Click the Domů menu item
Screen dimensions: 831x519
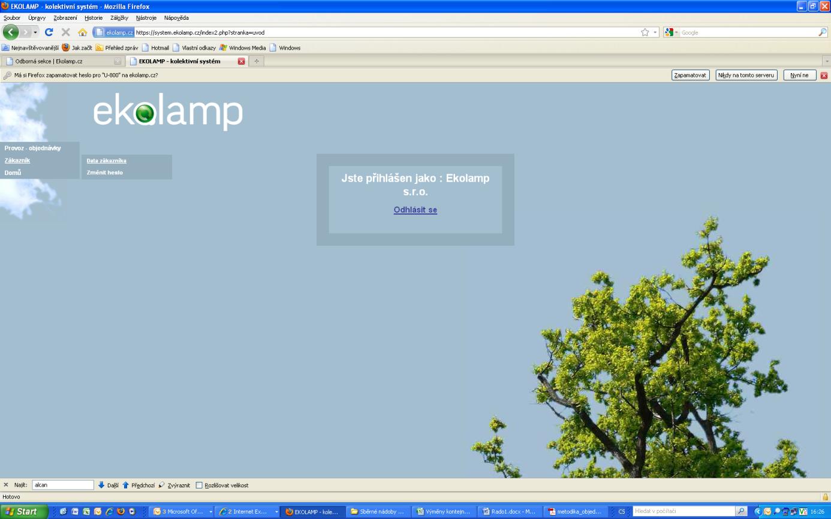coord(13,173)
